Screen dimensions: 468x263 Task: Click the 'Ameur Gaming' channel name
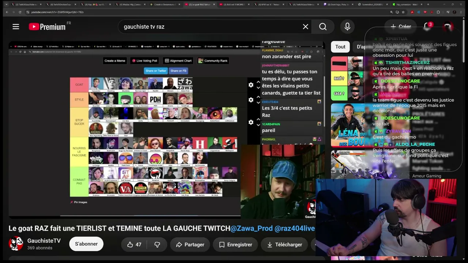coord(427,176)
